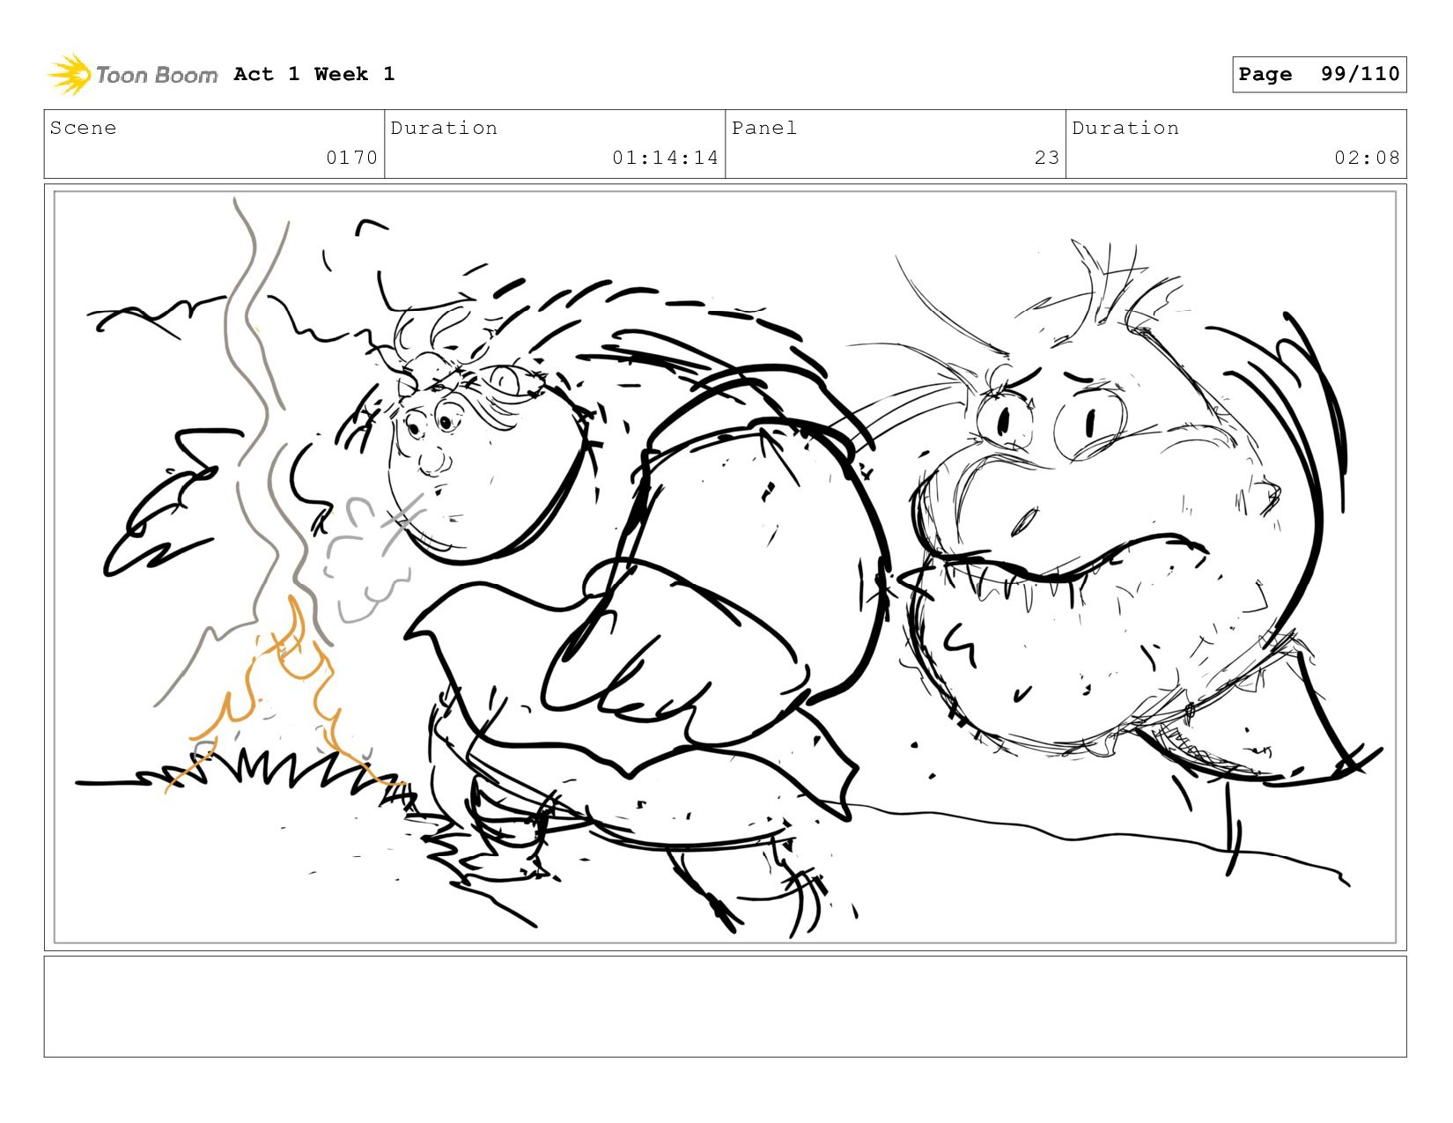Click the 'Page 99/110' box

click(1319, 75)
